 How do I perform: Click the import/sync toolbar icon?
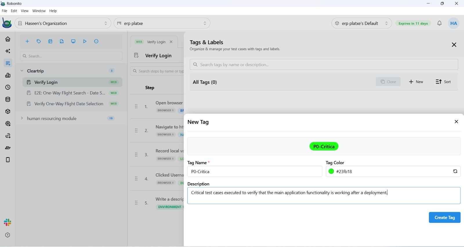click(62, 41)
